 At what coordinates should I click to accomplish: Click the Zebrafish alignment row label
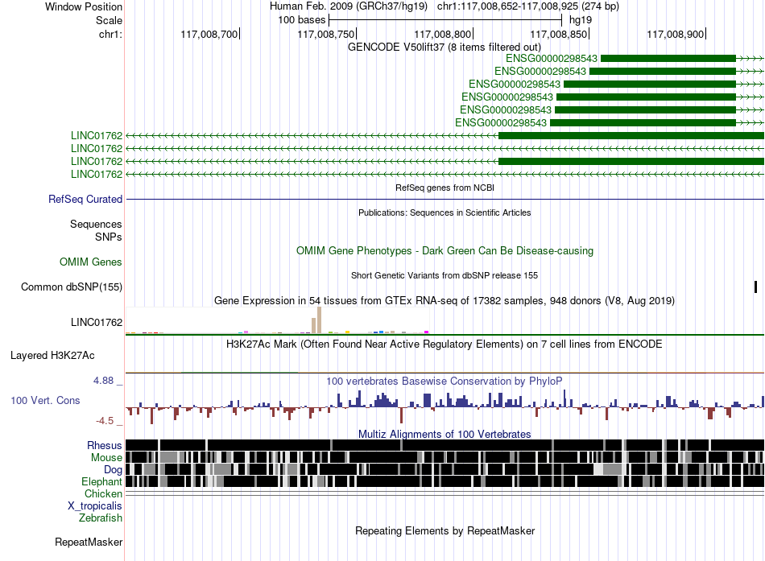click(x=101, y=518)
